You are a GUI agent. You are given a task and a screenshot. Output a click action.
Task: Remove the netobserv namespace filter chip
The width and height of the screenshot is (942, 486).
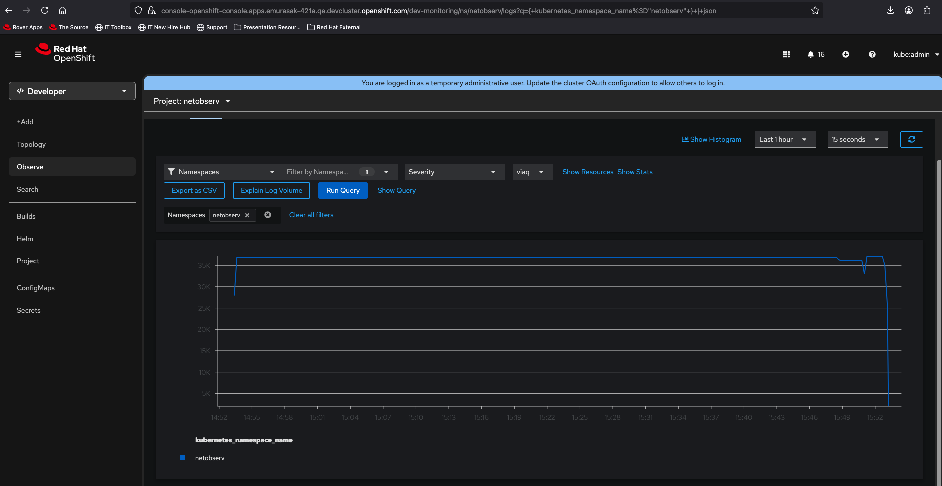pos(247,215)
